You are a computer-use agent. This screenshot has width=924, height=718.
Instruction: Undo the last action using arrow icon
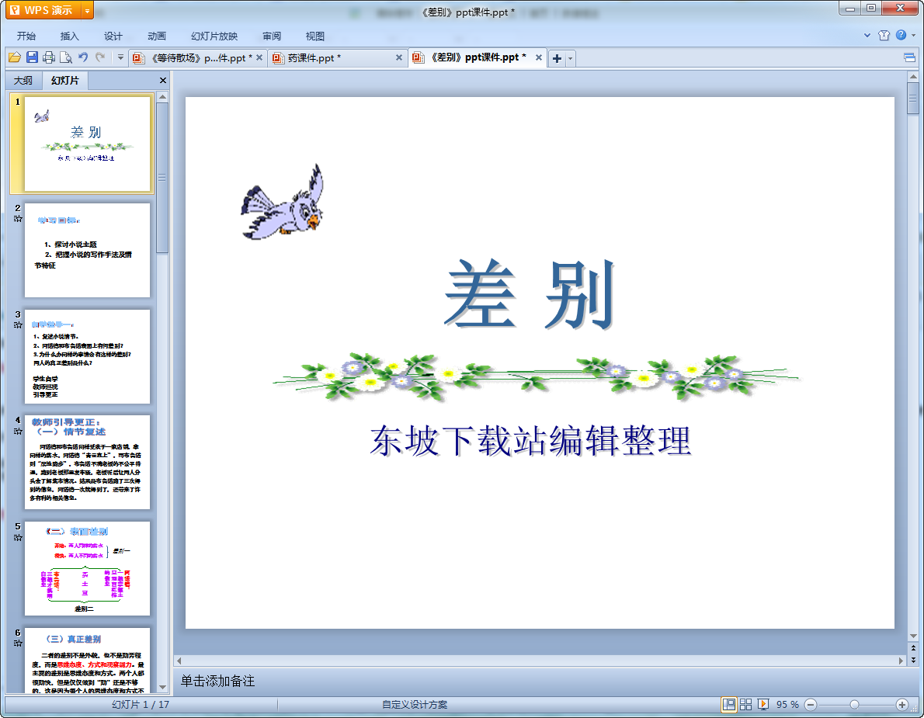click(83, 57)
